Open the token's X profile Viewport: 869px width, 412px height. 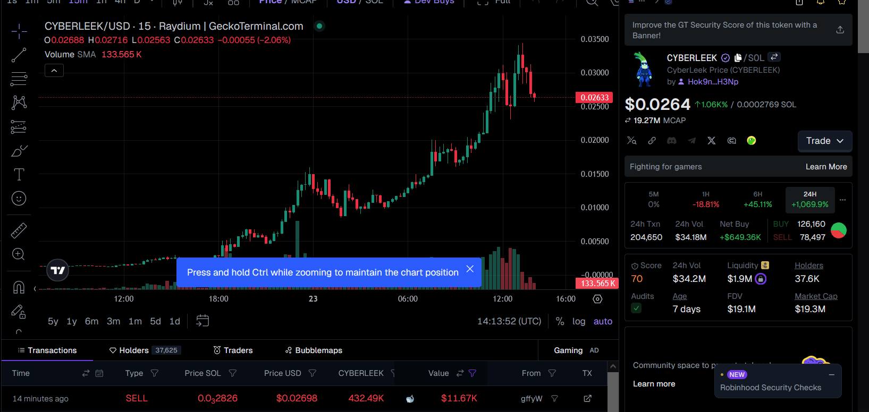[x=712, y=141]
